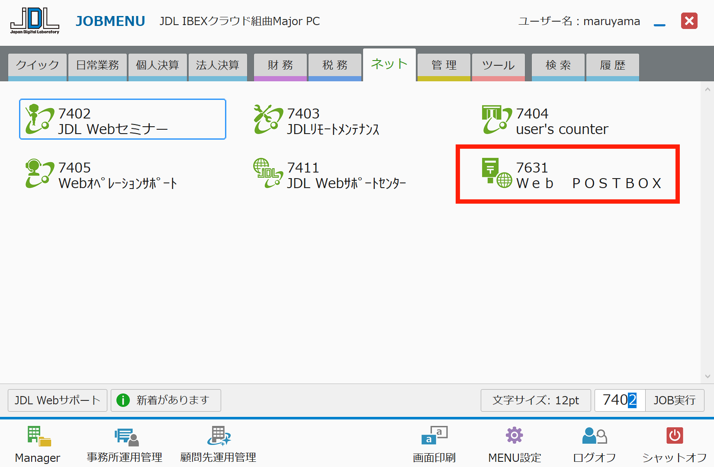This screenshot has height=467, width=714.
Task: Click the JOBMENU title text
Action: pyautogui.click(x=110, y=21)
